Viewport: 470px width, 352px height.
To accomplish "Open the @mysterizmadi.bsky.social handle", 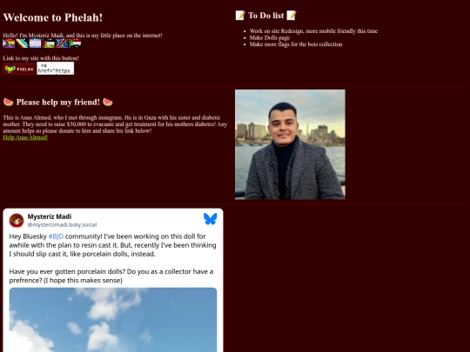I will [x=62, y=225].
